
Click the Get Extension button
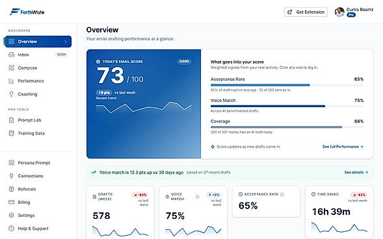(306, 12)
